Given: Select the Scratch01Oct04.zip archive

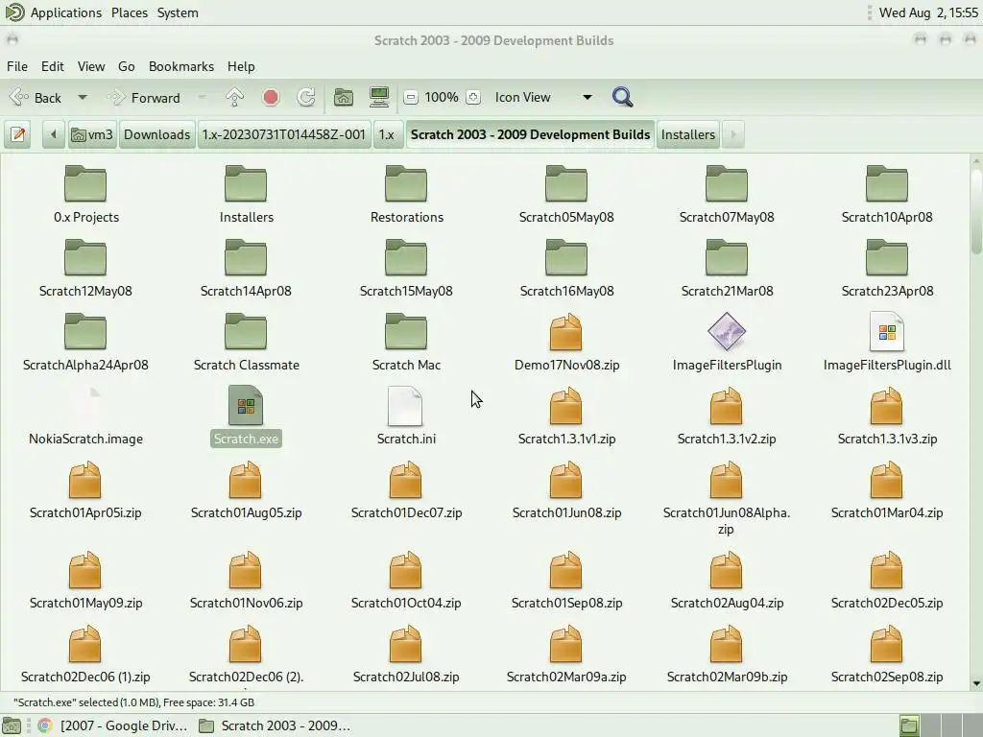Looking at the screenshot, I should (x=406, y=581).
